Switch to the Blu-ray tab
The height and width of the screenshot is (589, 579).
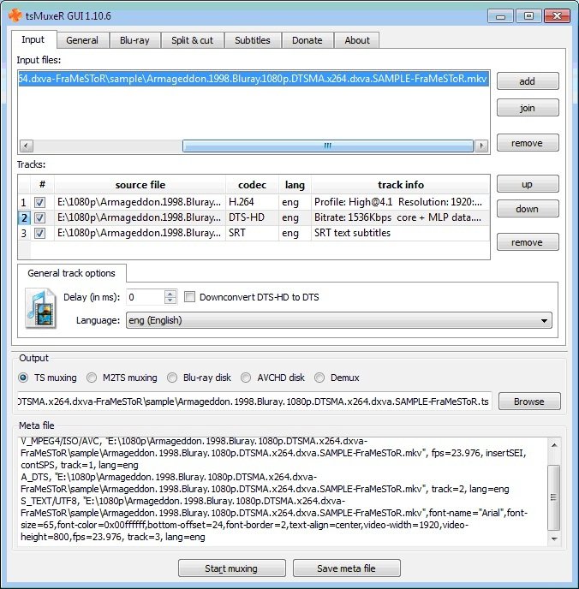[135, 40]
